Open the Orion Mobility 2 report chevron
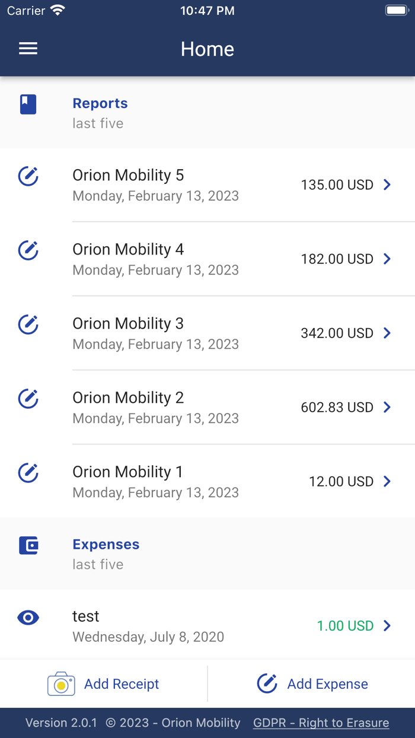This screenshot has height=738, width=415. 387,407
